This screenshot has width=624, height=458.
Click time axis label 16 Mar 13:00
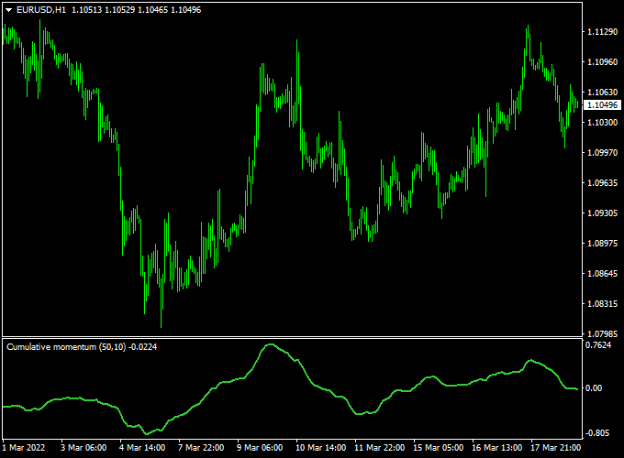[x=497, y=448]
